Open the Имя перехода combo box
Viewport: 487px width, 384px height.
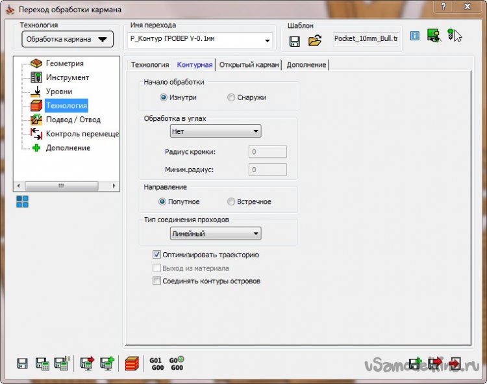[267, 41]
